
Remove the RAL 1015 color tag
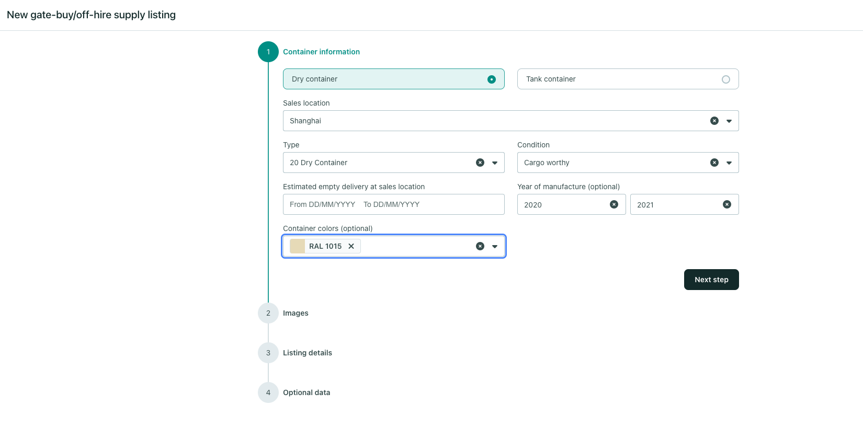[351, 246]
